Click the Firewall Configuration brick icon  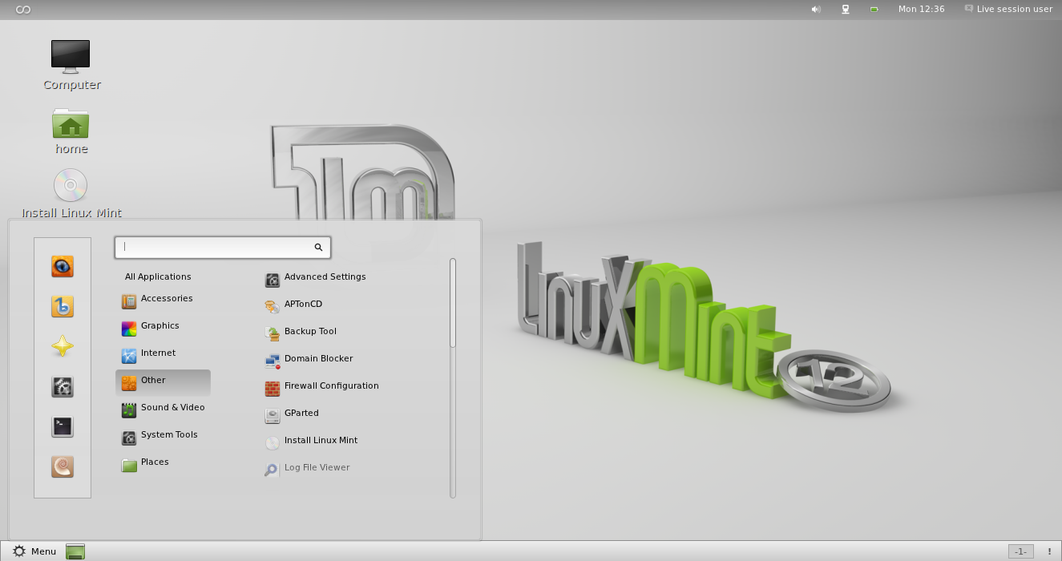(272, 389)
